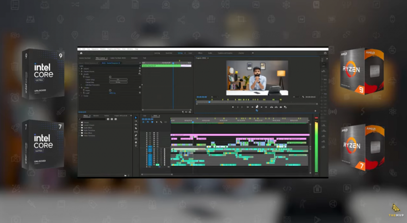Select the Type tool
This screenshot has width=407, height=223.
click(136, 146)
